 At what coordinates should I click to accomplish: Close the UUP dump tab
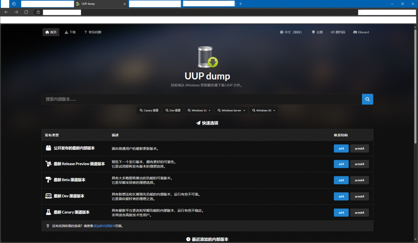pos(125,4)
